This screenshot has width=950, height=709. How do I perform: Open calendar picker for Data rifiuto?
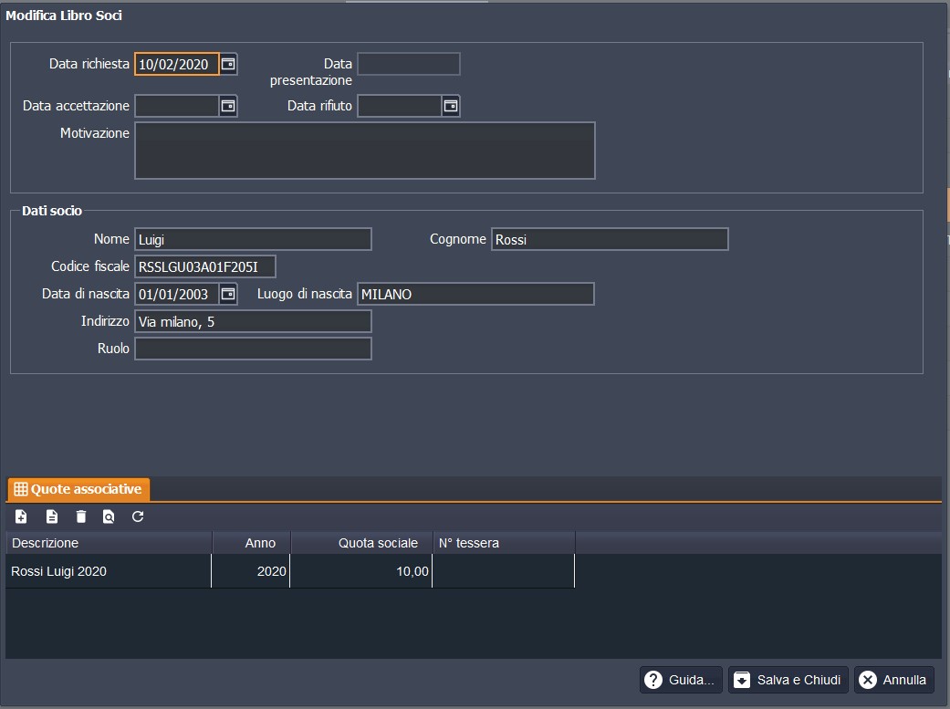click(451, 106)
